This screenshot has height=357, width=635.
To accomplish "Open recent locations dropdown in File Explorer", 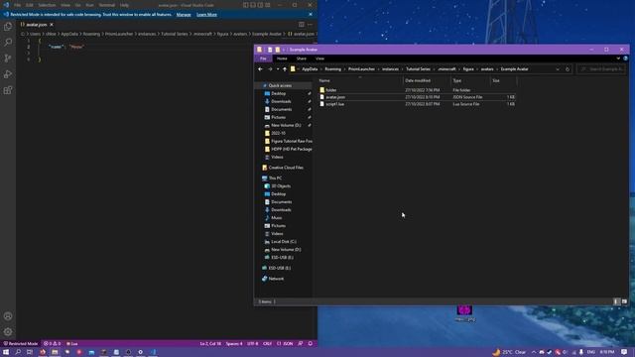I will 278,69.
